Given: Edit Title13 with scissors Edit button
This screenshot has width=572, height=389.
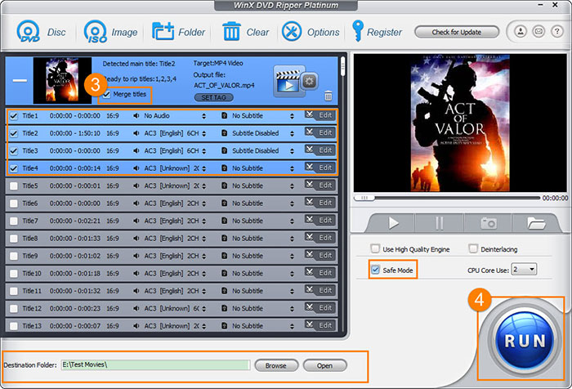Looking at the screenshot, I should [x=320, y=325].
